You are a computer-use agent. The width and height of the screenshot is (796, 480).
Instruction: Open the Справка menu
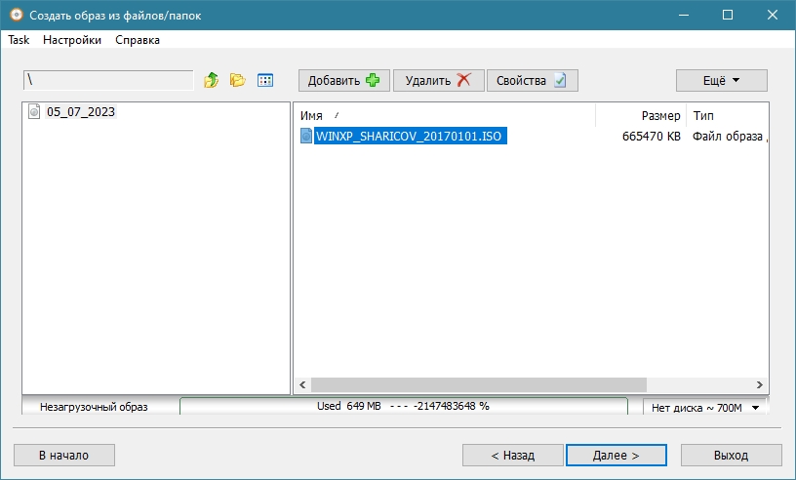tap(138, 40)
